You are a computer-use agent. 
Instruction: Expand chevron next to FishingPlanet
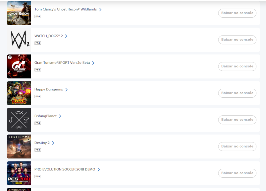60,116
